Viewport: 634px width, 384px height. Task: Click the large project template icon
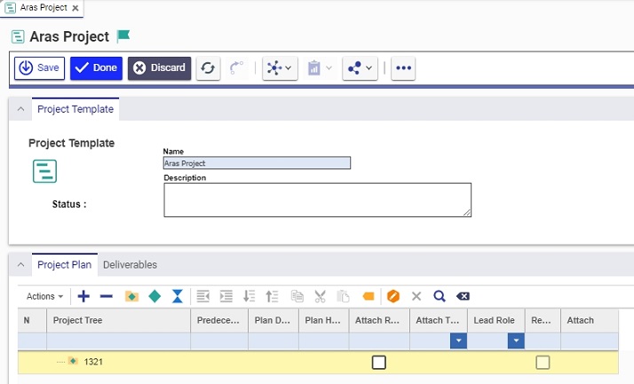(44, 171)
